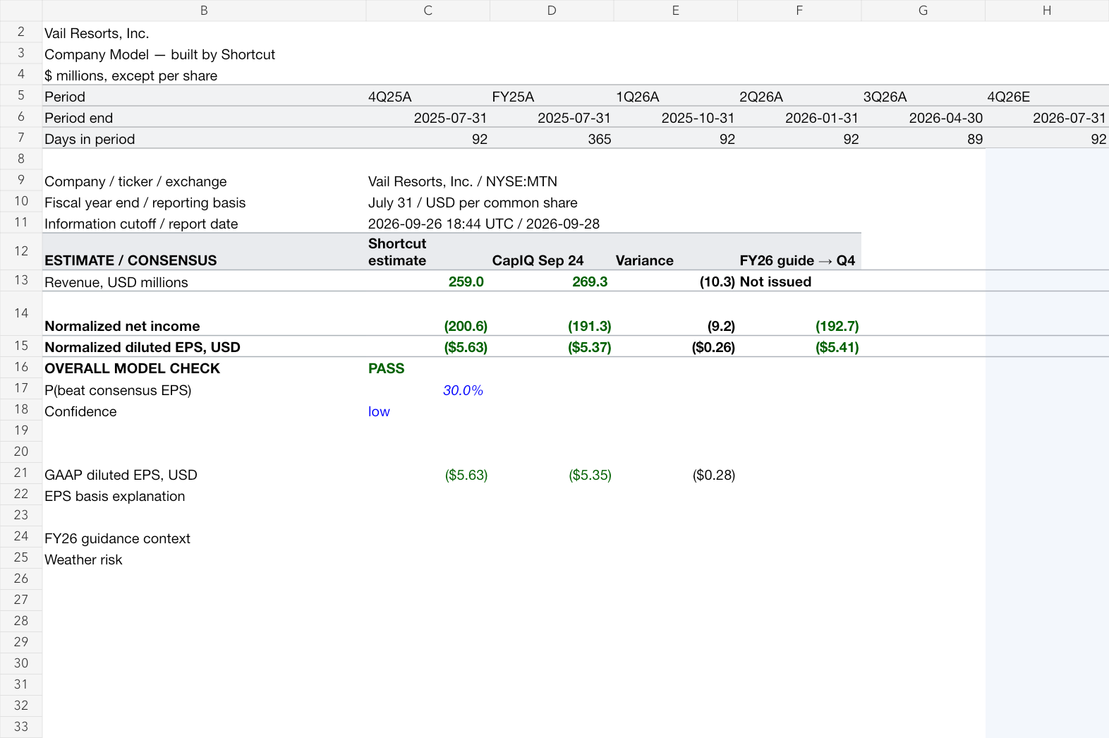This screenshot has height=738, width=1109.
Task: Select column F header
Action: point(799,11)
